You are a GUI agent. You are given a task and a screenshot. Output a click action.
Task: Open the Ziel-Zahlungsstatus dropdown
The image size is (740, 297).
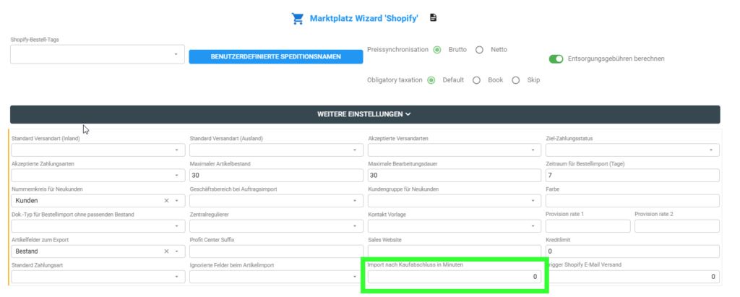pos(632,150)
